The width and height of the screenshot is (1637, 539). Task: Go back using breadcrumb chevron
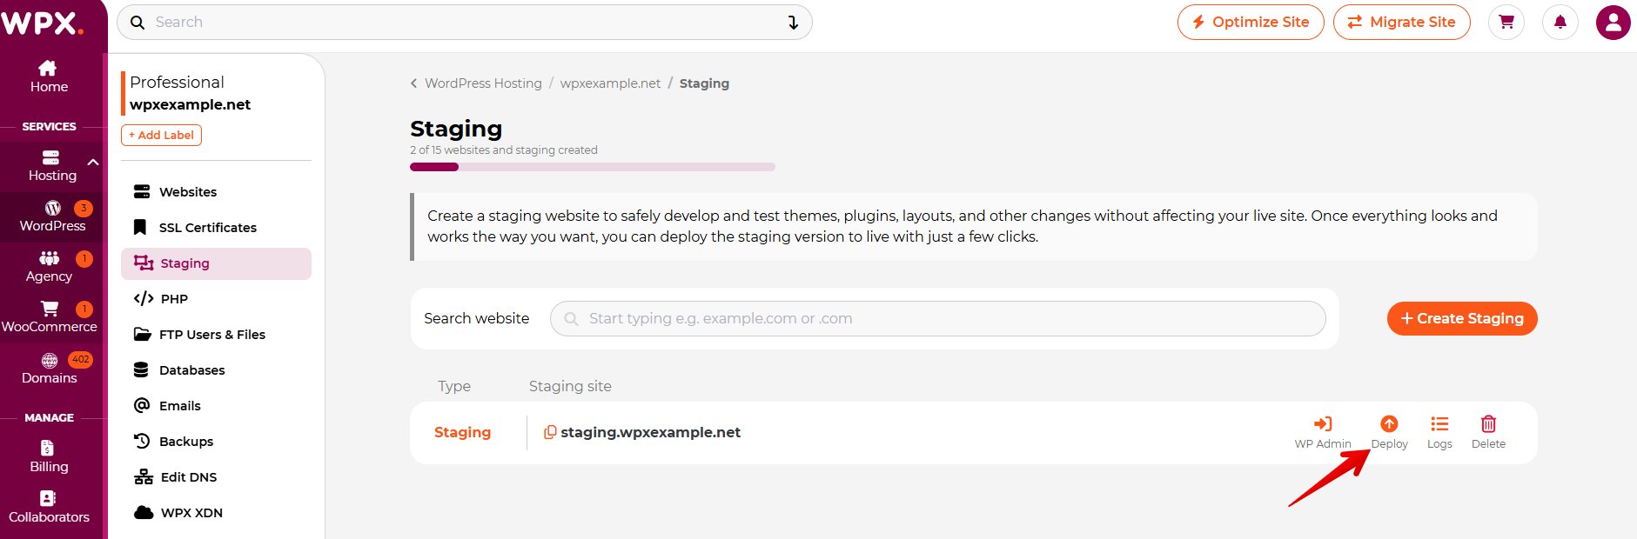coord(414,83)
